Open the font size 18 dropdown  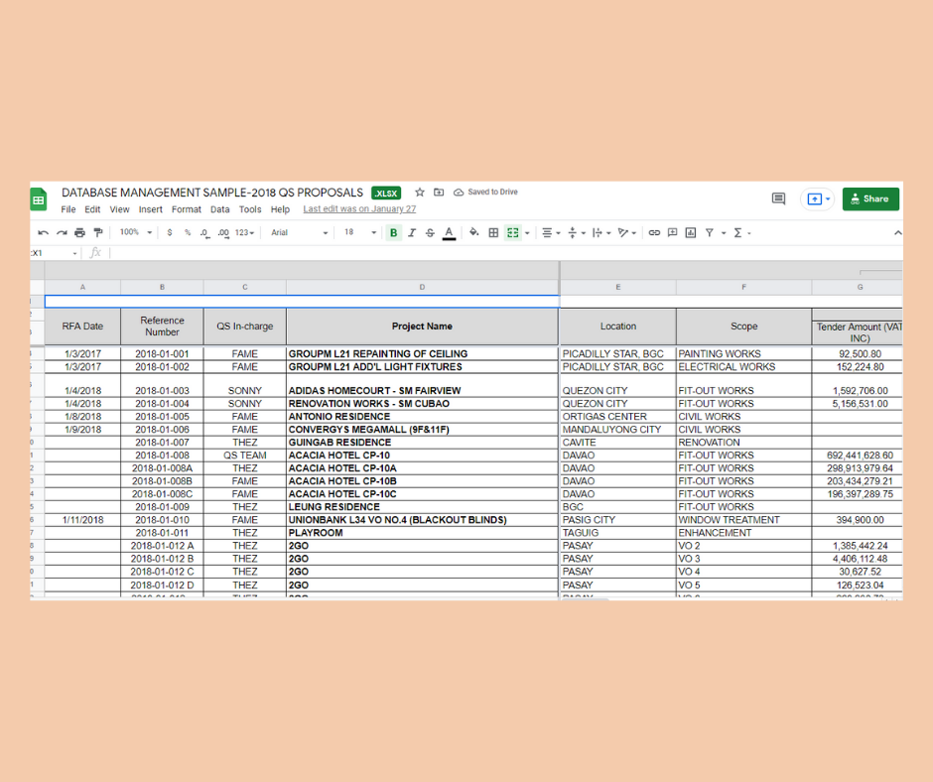[360, 232]
